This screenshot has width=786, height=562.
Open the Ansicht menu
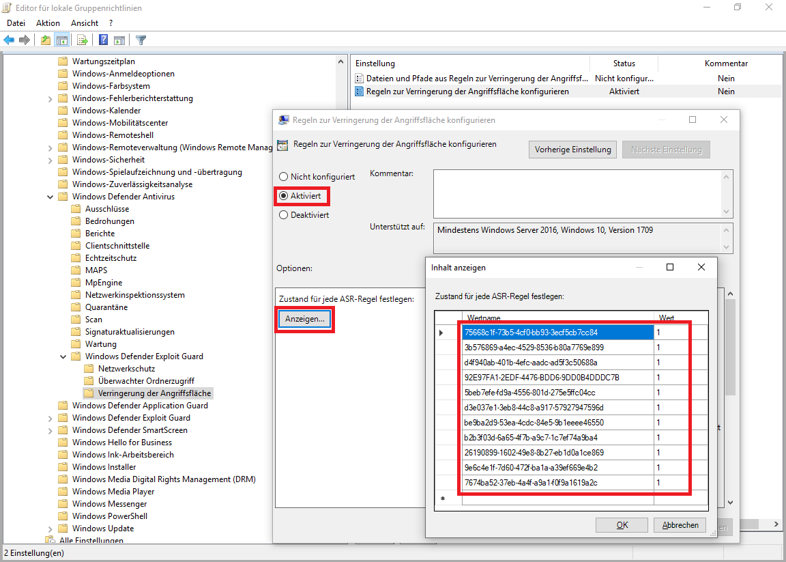[85, 23]
